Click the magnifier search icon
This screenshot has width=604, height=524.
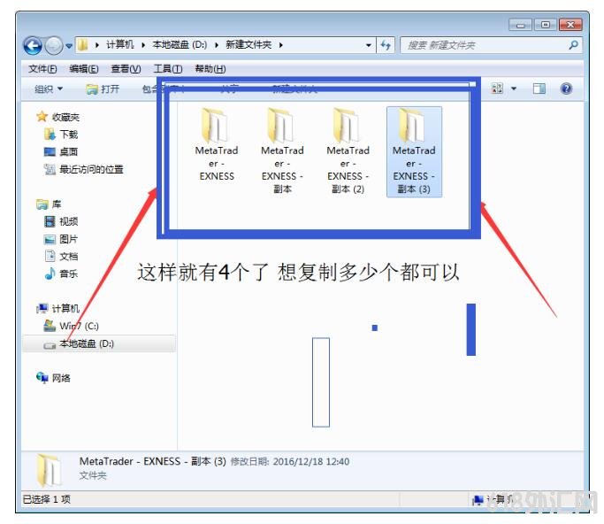[573, 45]
